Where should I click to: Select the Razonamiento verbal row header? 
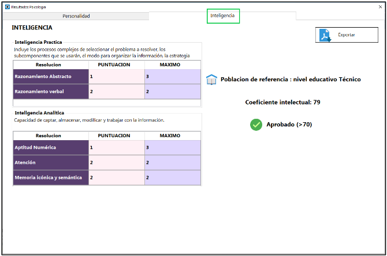point(51,92)
